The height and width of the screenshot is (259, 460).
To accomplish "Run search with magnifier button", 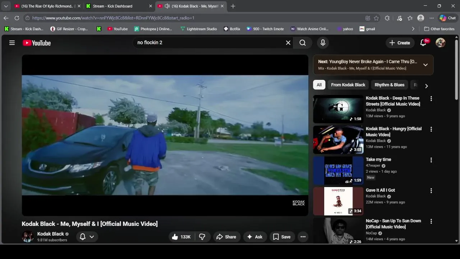I will click(303, 43).
